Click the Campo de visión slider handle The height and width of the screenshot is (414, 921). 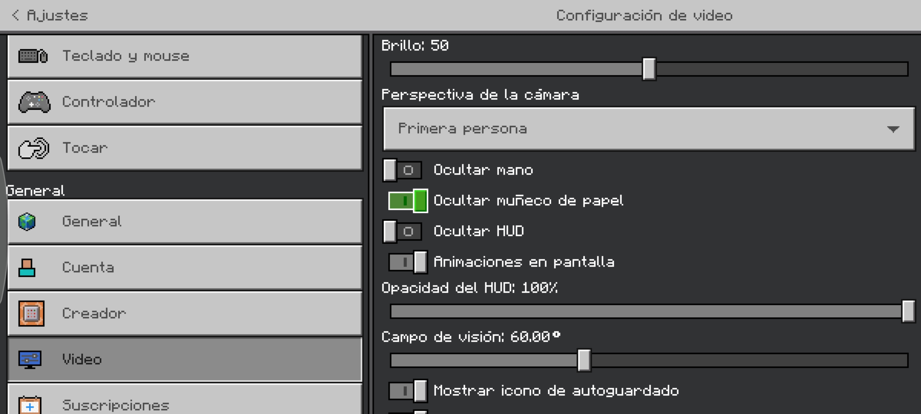[x=584, y=360]
